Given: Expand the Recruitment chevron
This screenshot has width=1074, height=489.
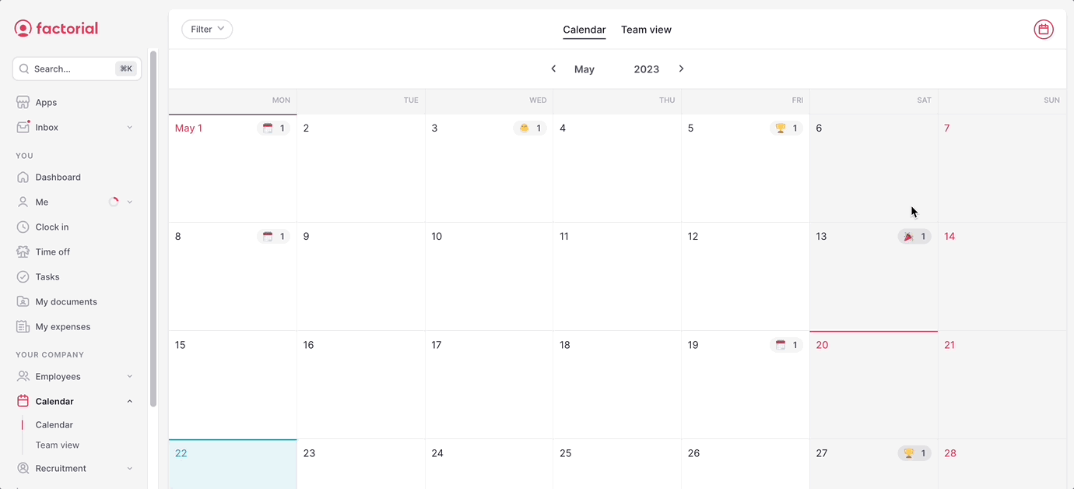Looking at the screenshot, I should [129, 468].
